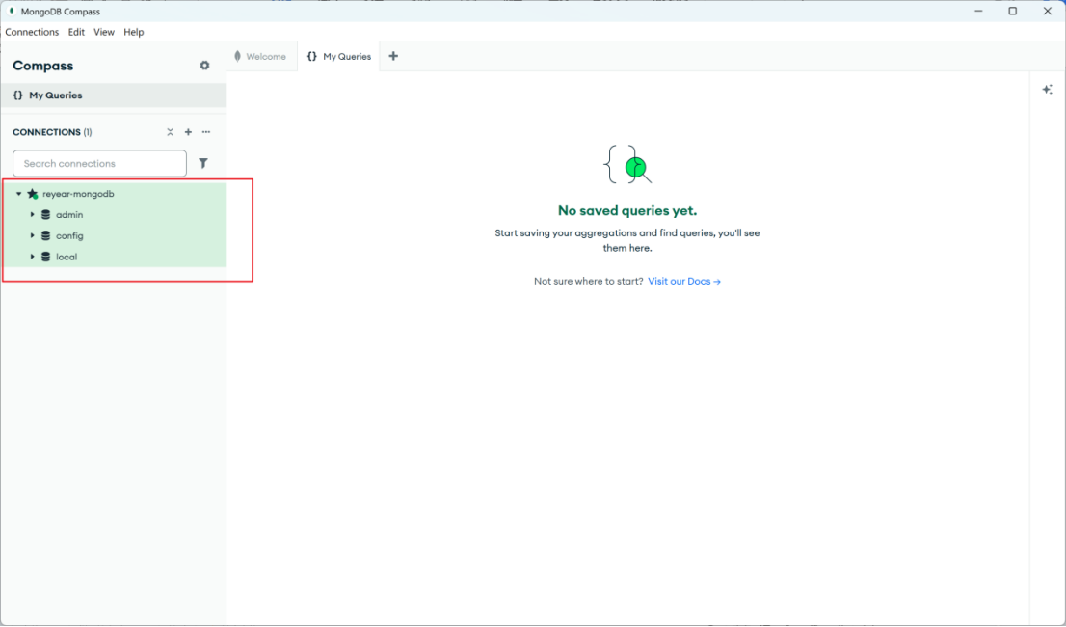
Task: Expand the local database
Action: pos(32,257)
